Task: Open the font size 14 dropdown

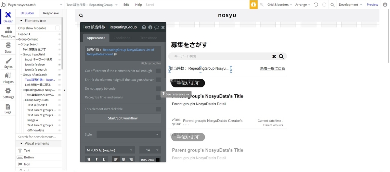Action: 150,150
